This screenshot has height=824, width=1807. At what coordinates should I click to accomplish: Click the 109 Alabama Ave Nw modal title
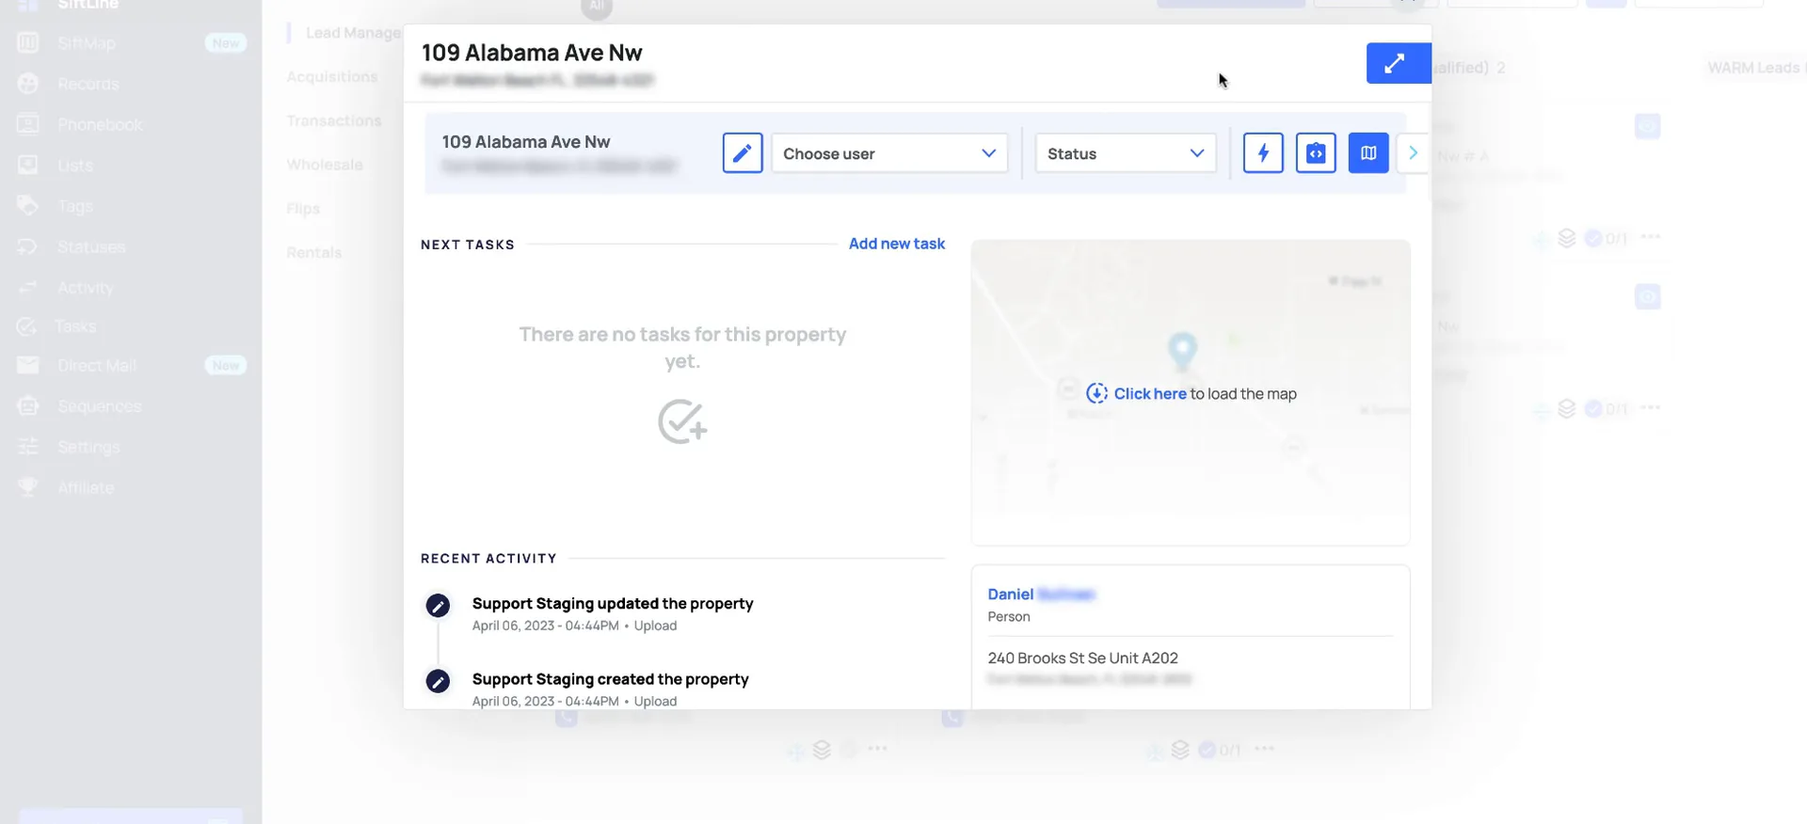pos(532,53)
